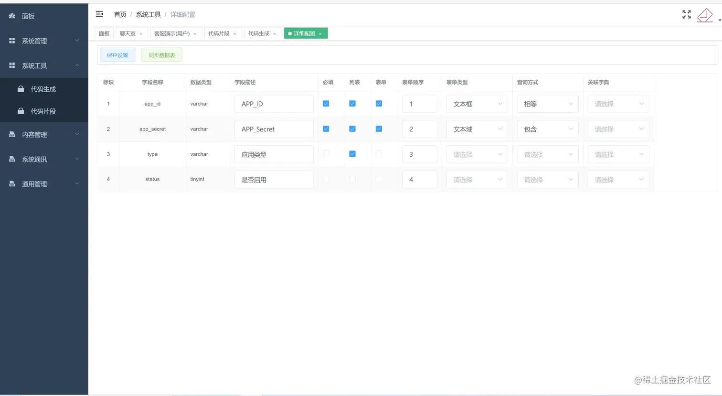The image size is (722, 396).
Task: Expand 系统管理 sidebar menu
Action: pyautogui.click(x=44, y=41)
